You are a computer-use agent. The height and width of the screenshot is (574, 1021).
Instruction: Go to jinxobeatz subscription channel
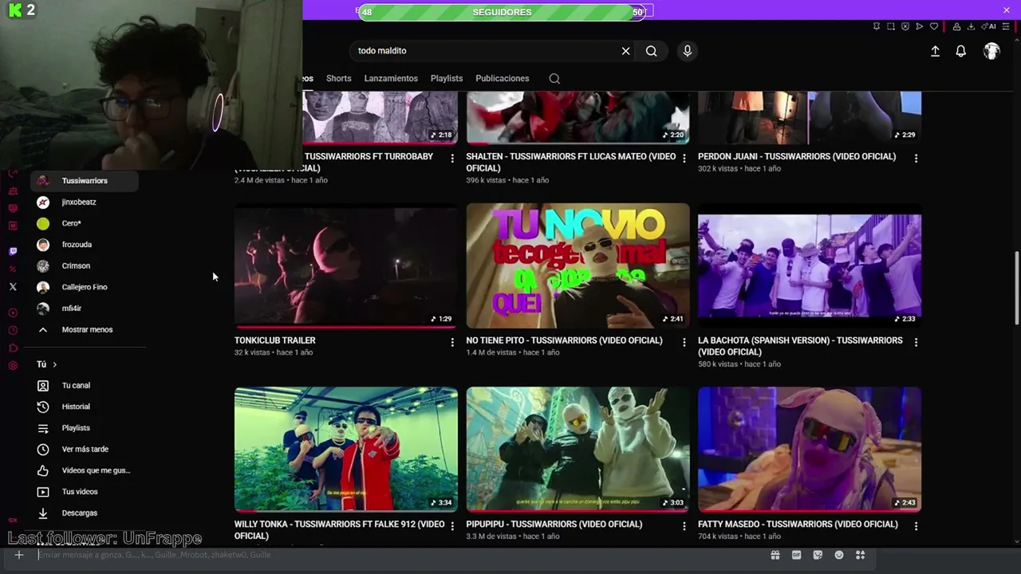(85, 202)
